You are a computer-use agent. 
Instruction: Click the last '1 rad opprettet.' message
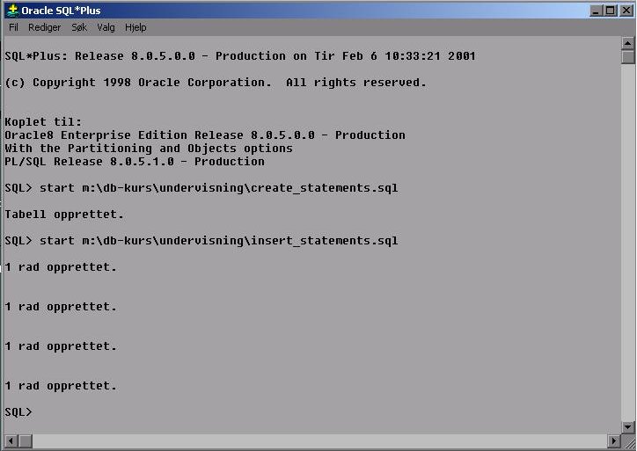[x=61, y=386]
